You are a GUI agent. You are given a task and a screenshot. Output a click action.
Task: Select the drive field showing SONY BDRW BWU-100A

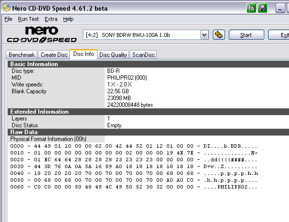coord(146,35)
